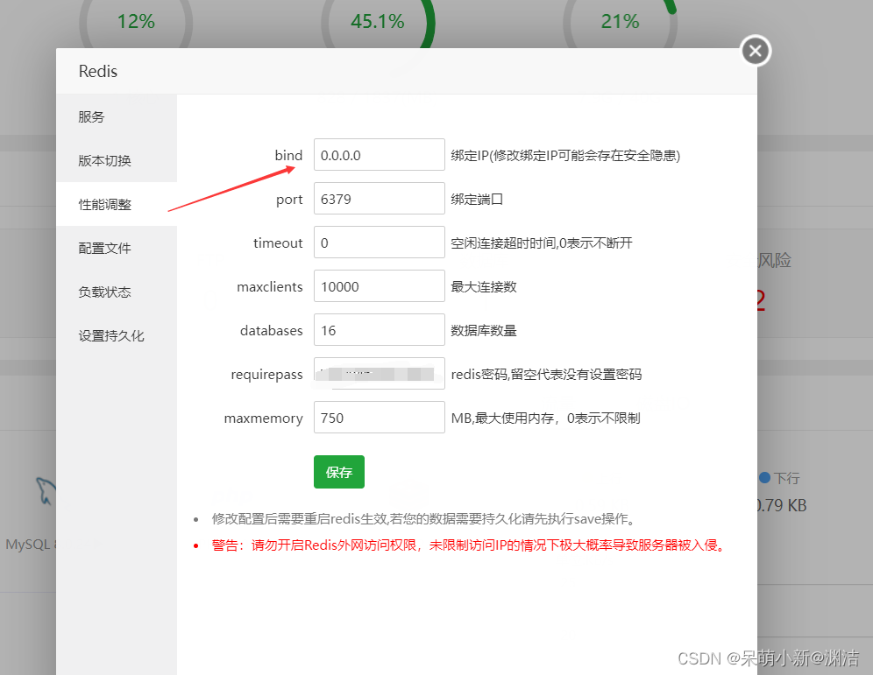Click the red 警告 warning line

click(469, 545)
